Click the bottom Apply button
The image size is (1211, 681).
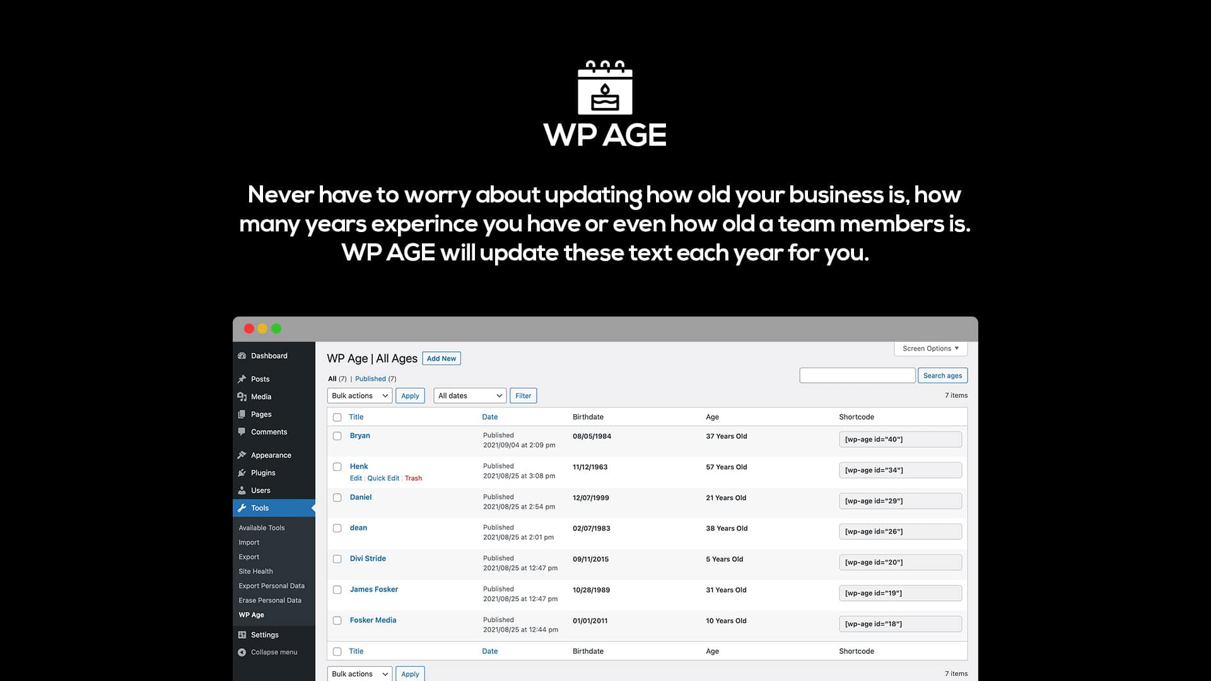[x=410, y=673]
